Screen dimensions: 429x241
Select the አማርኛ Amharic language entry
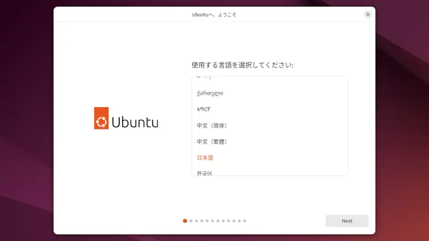click(204, 109)
